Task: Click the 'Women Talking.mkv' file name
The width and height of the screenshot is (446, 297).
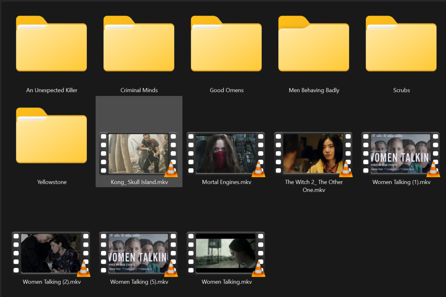Action: click(x=227, y=282)
